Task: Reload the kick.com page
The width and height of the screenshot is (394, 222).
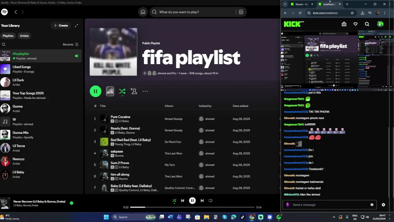Action: 300,13
